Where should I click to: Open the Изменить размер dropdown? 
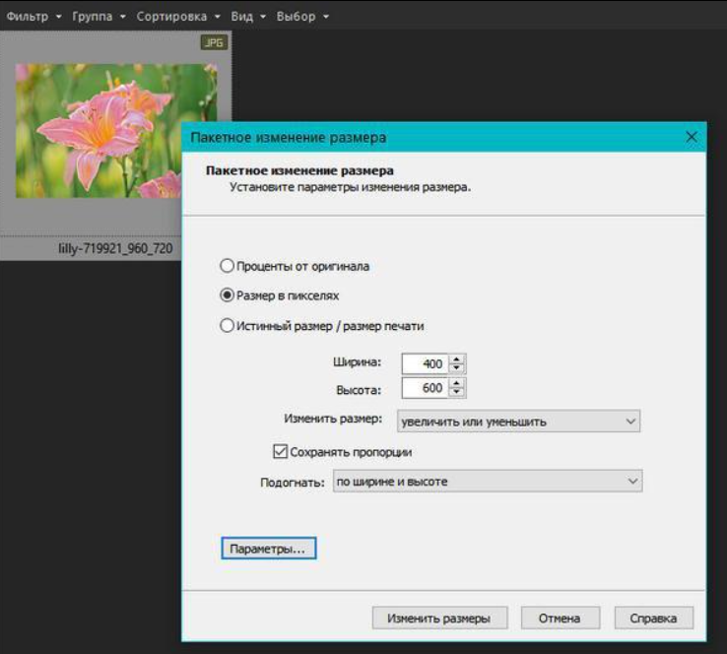[518, 422]
